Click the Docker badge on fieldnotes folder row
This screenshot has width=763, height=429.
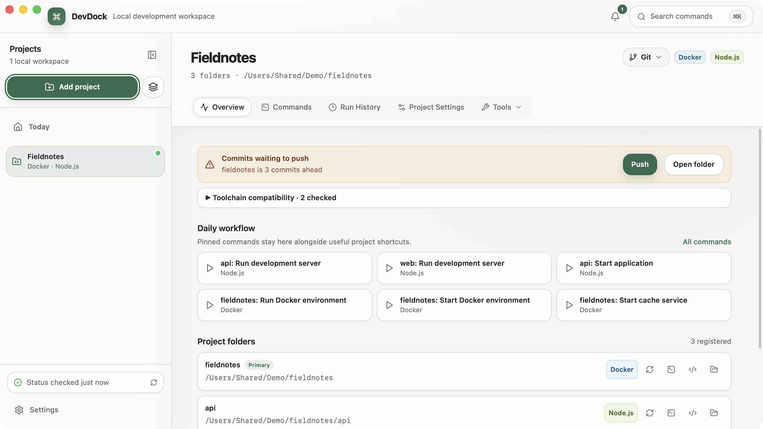click(622, 369)
